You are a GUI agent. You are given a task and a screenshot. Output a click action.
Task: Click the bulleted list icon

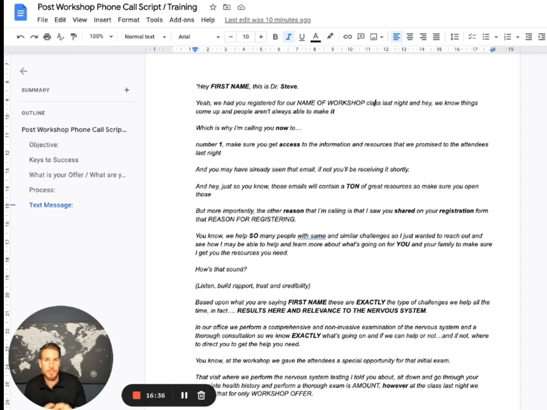[486, 37]
